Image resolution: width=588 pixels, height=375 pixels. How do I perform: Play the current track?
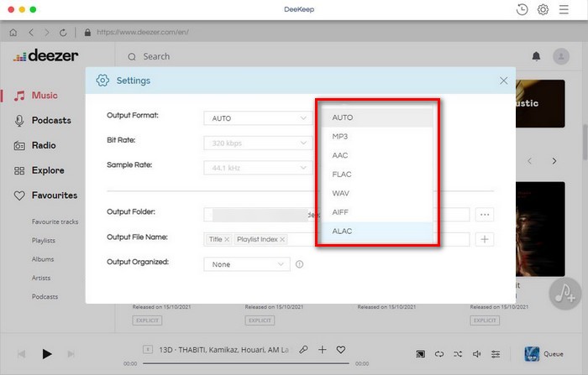click(46, 354)
